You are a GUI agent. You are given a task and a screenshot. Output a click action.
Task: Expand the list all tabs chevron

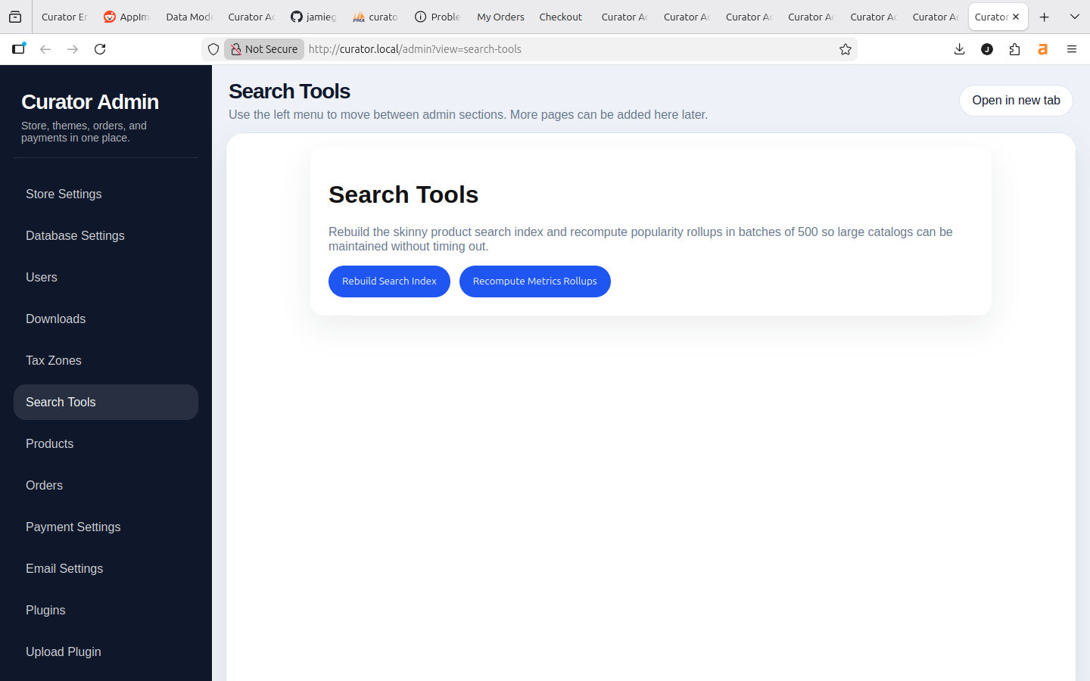1074,17
